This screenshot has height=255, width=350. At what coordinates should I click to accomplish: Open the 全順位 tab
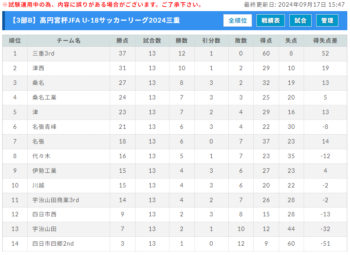click(x=238, y=20)
